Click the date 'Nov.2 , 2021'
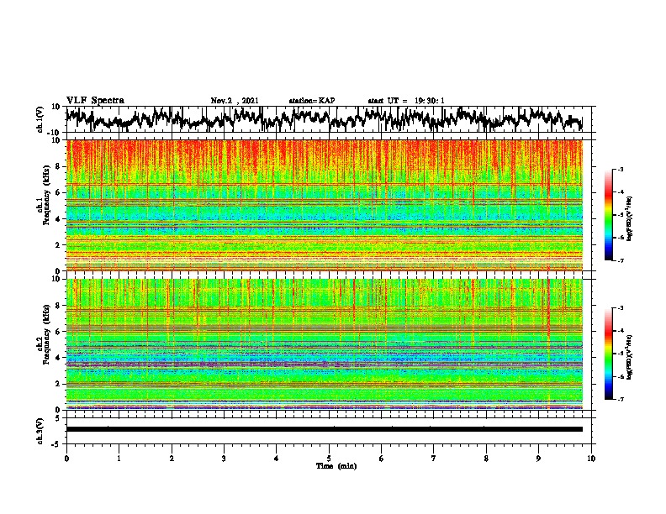 (235, 101)
